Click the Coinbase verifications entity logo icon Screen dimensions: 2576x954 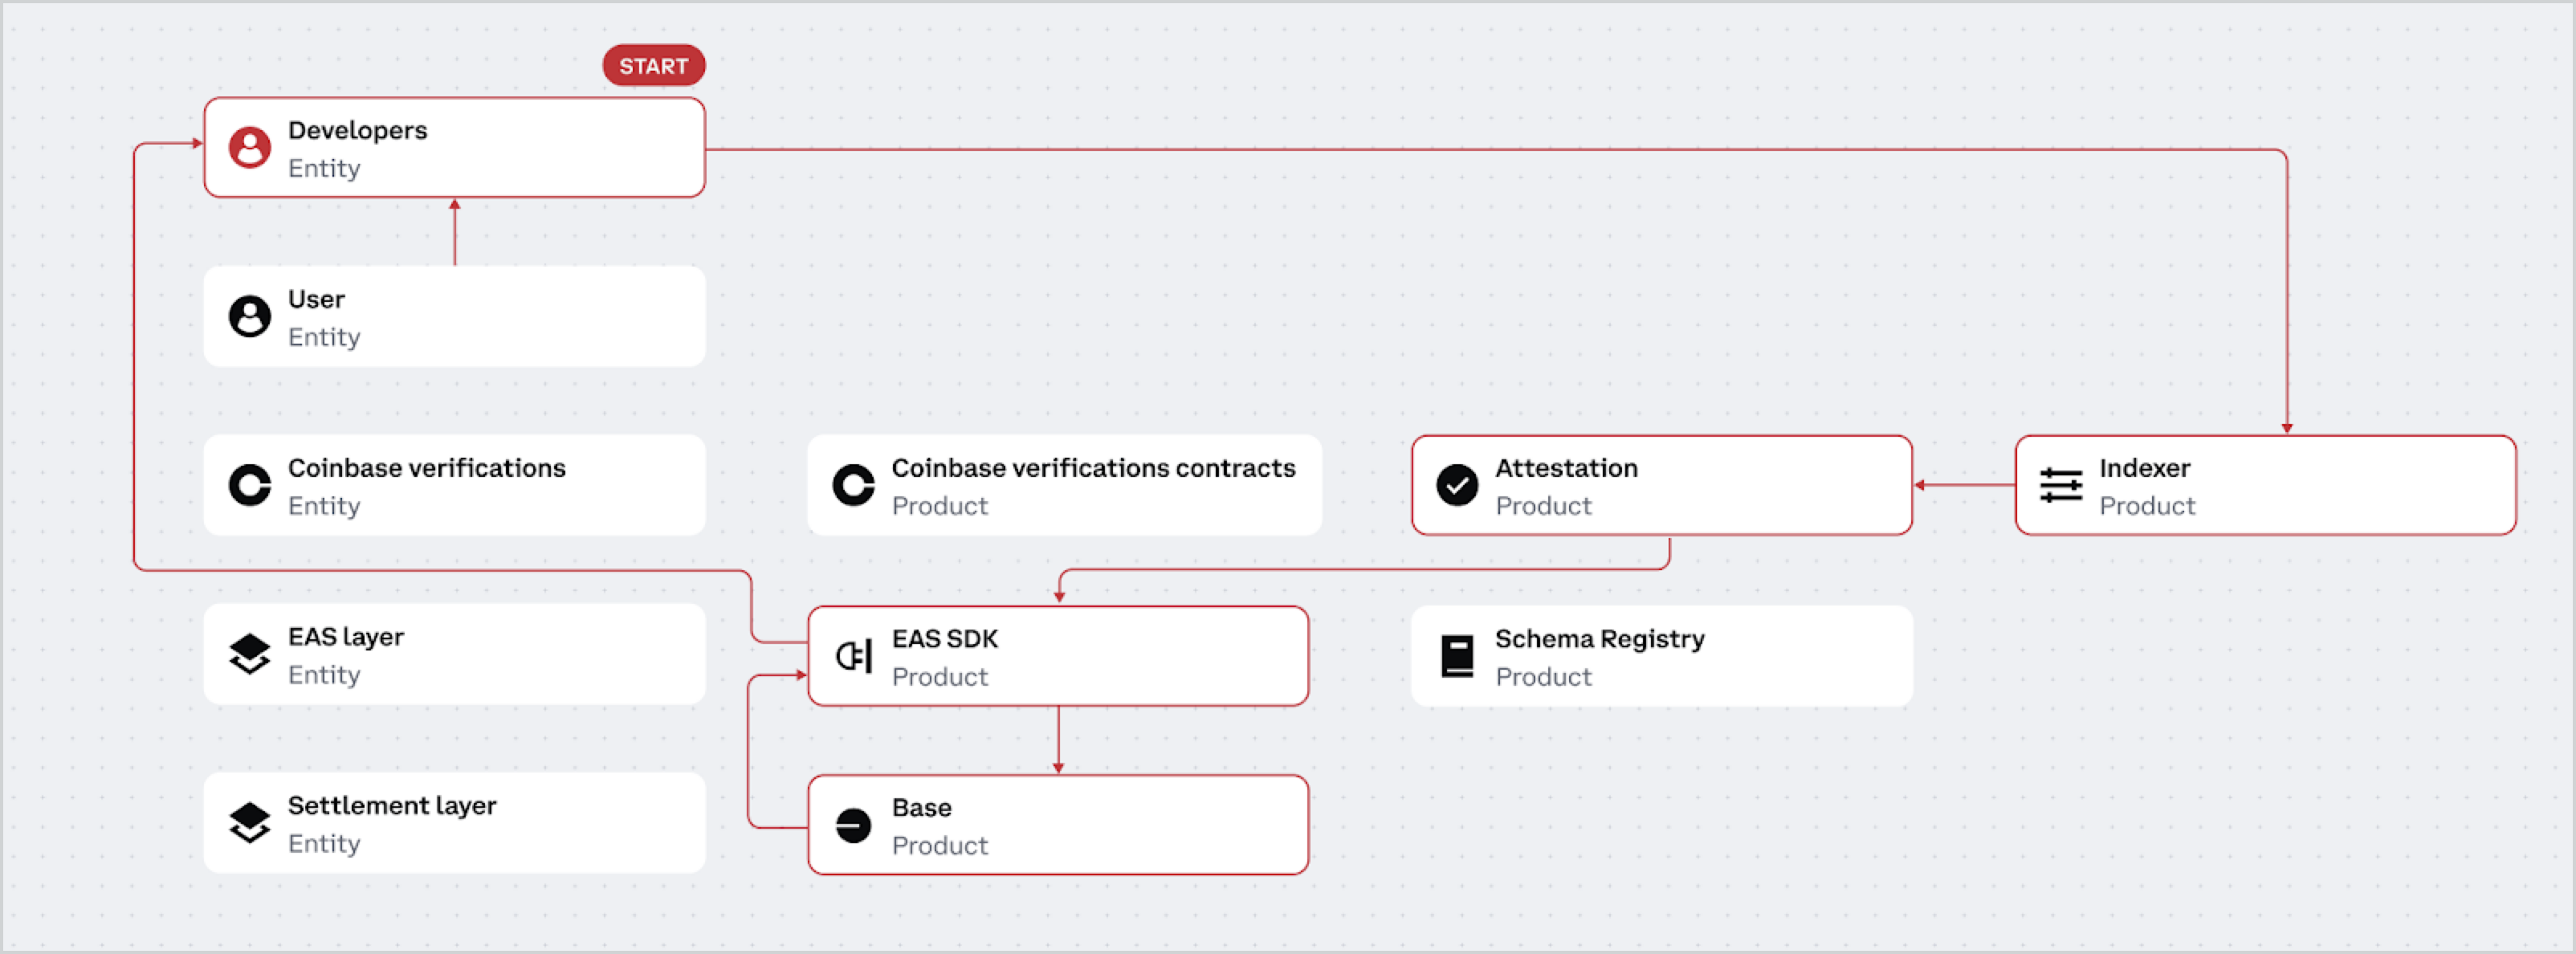click(250, 485)
